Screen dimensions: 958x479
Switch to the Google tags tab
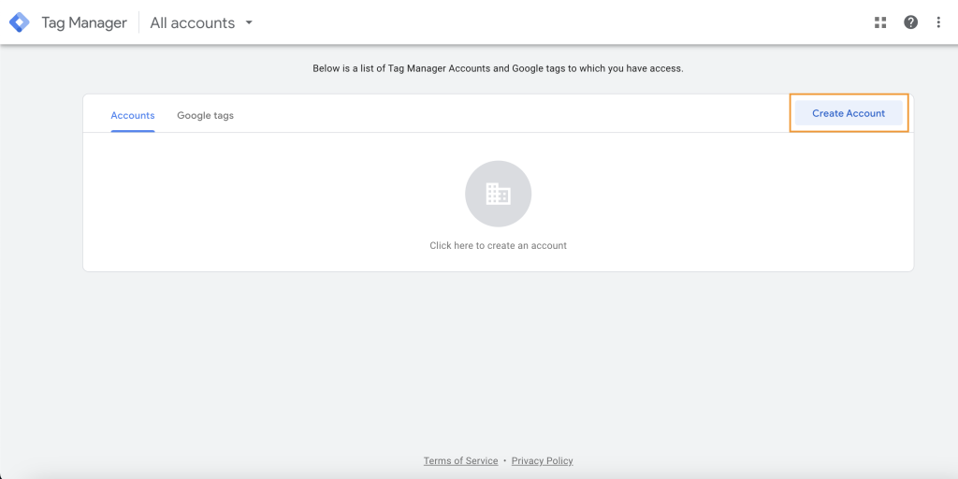coord(205,115)
